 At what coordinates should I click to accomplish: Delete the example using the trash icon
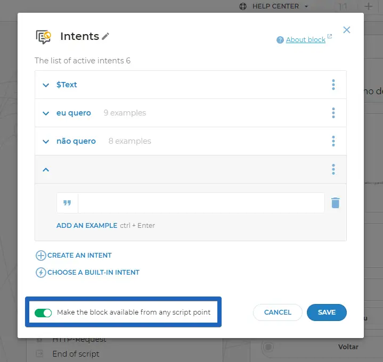335,203
